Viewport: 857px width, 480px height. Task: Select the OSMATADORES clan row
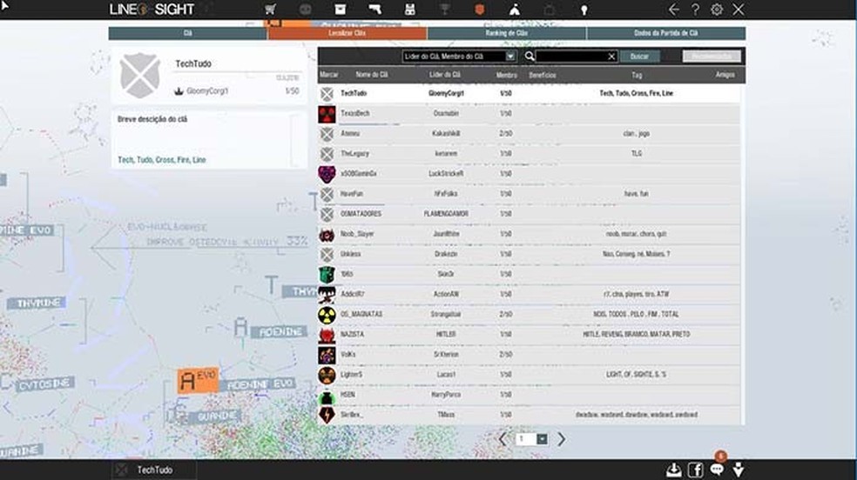(529, 214)
